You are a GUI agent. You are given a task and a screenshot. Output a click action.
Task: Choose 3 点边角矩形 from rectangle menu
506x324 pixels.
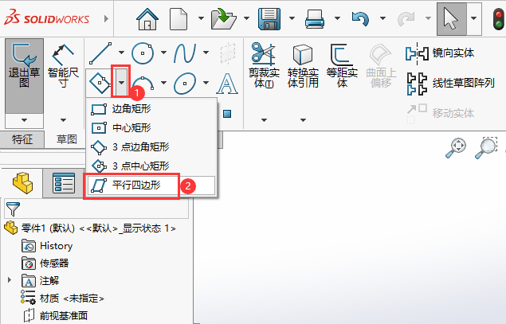pyautogui.click(x=151, y=147)
